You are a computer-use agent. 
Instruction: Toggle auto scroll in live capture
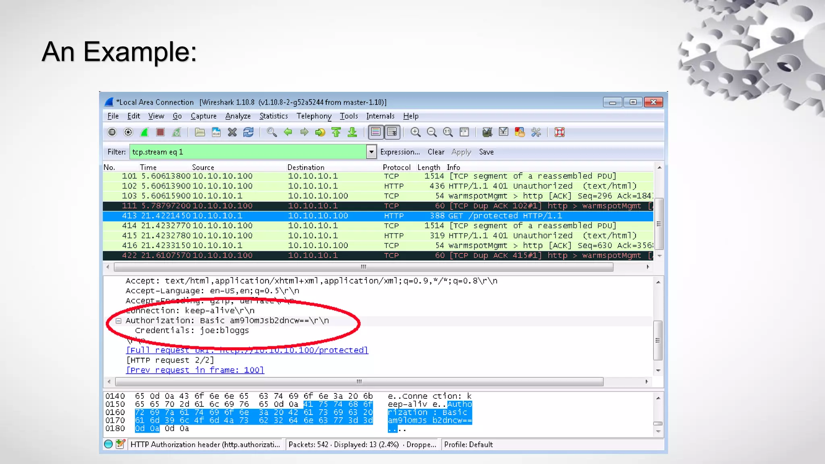(392, 132)
